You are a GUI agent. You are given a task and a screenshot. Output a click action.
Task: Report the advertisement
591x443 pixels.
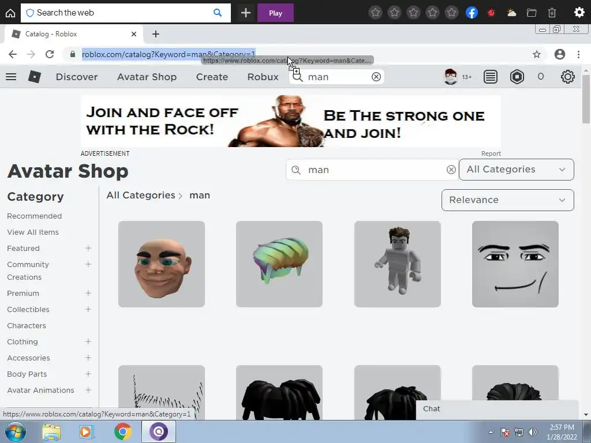coord(491,153)
